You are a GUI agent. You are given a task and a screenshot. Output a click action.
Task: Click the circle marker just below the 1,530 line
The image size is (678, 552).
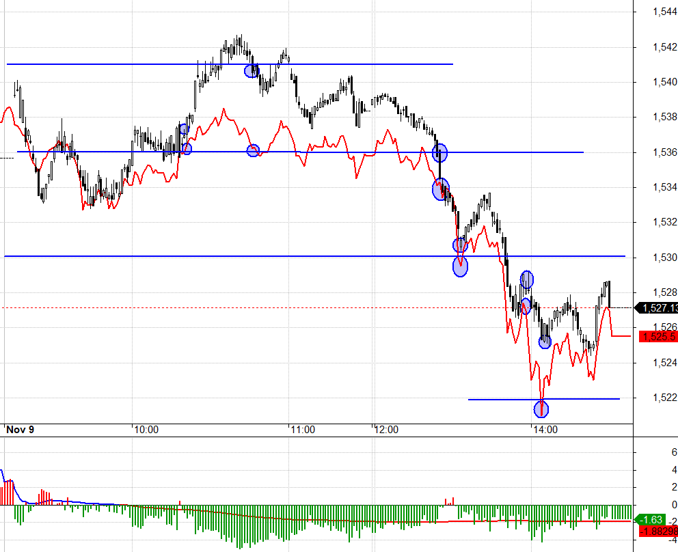[460, 266]
